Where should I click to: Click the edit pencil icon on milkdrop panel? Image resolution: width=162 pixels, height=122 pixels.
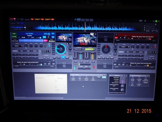click(124, 75)
